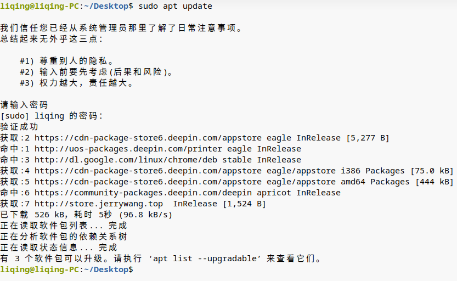
Task: Click rule '#2) 输入前要先考虑'
Action: click(96, 72)
